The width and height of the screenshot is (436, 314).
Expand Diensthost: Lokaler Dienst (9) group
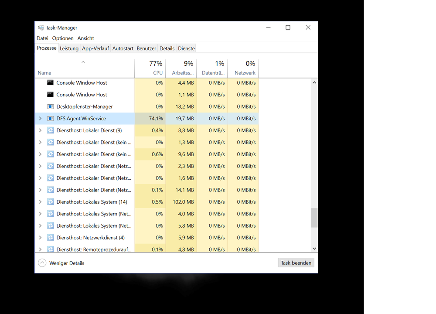tap(40, 130)
